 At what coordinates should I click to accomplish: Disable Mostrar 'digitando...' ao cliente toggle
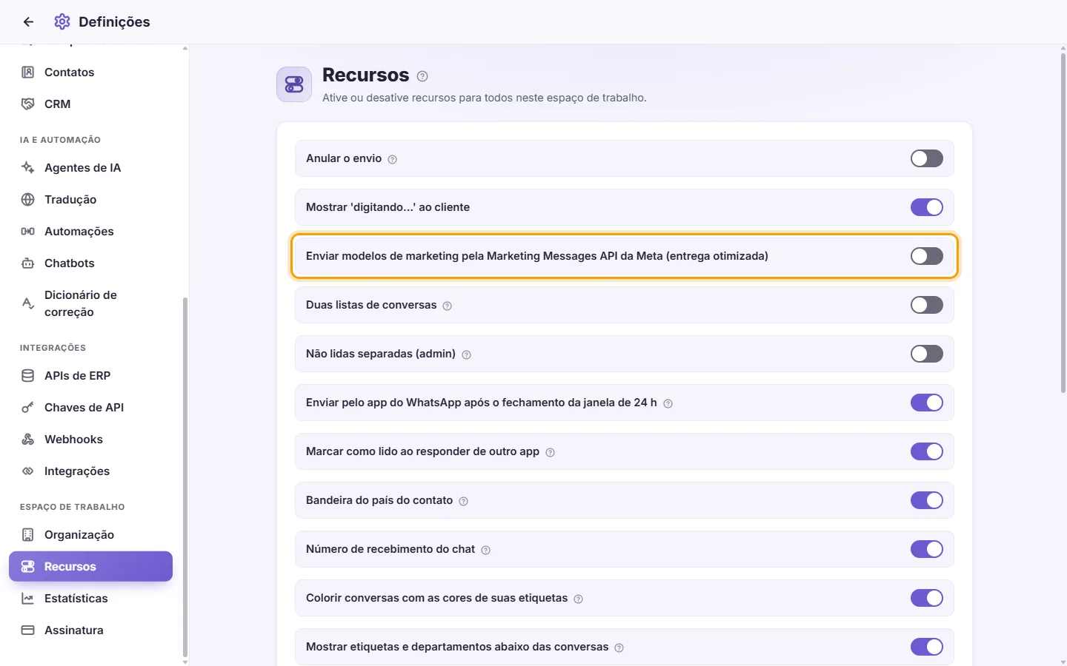[x=927, y=207]
